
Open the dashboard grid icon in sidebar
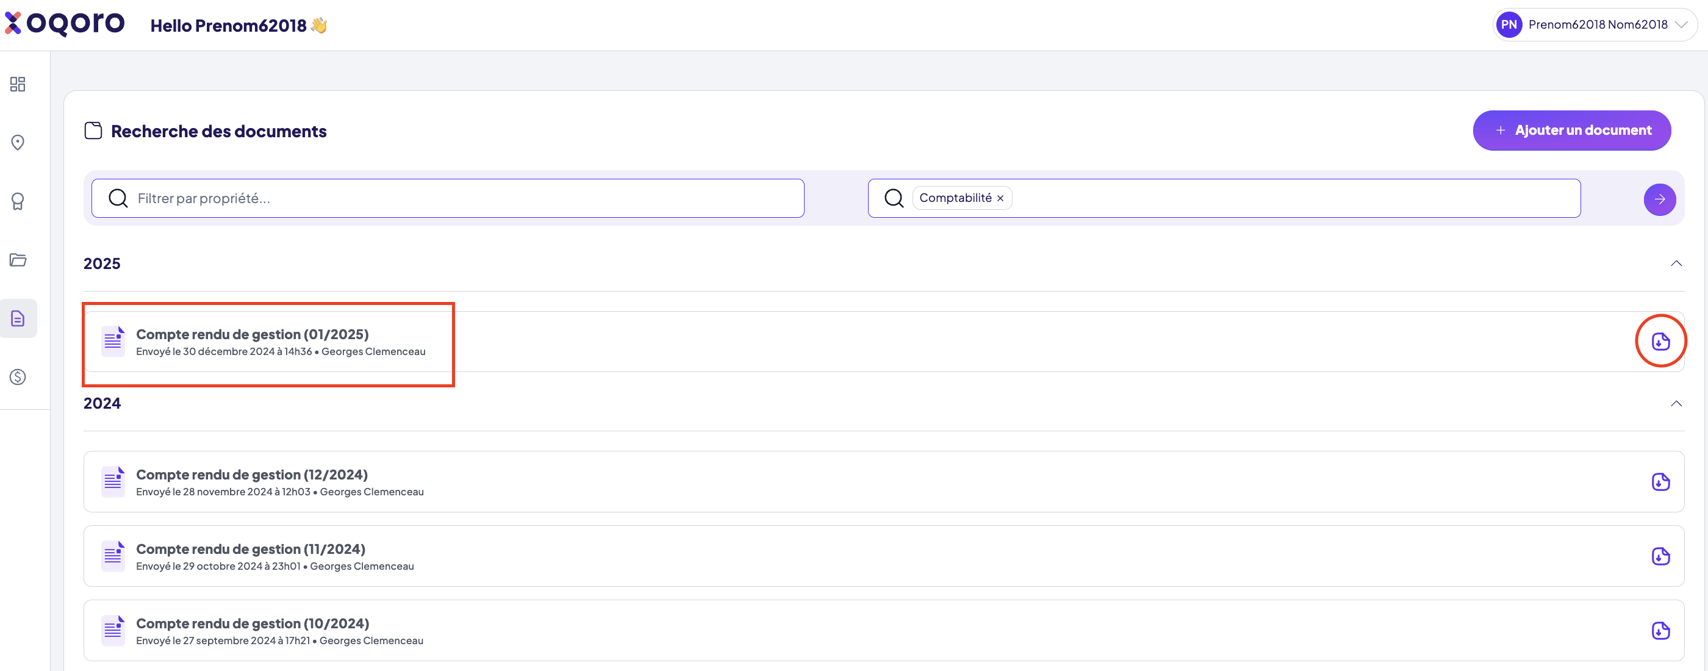click(18, 84)
